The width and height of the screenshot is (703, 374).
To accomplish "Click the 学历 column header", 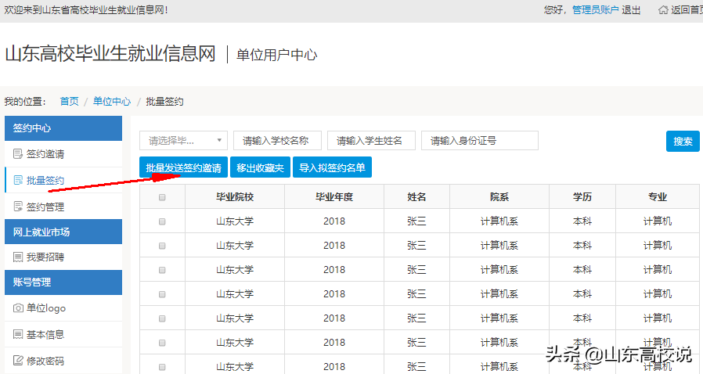I will pos(582,197).
